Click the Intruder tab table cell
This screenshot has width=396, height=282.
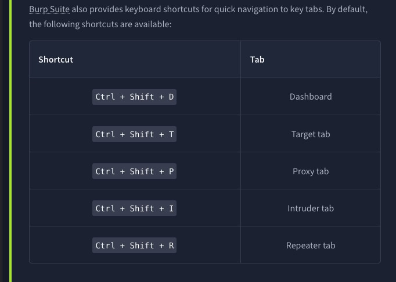tap(311, 208)
